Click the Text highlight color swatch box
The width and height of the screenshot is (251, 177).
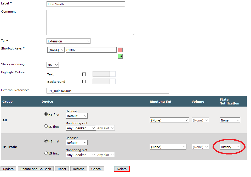click(113, 74)
